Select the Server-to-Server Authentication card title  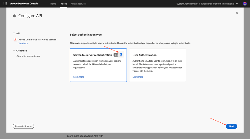(x=93, y=55)
